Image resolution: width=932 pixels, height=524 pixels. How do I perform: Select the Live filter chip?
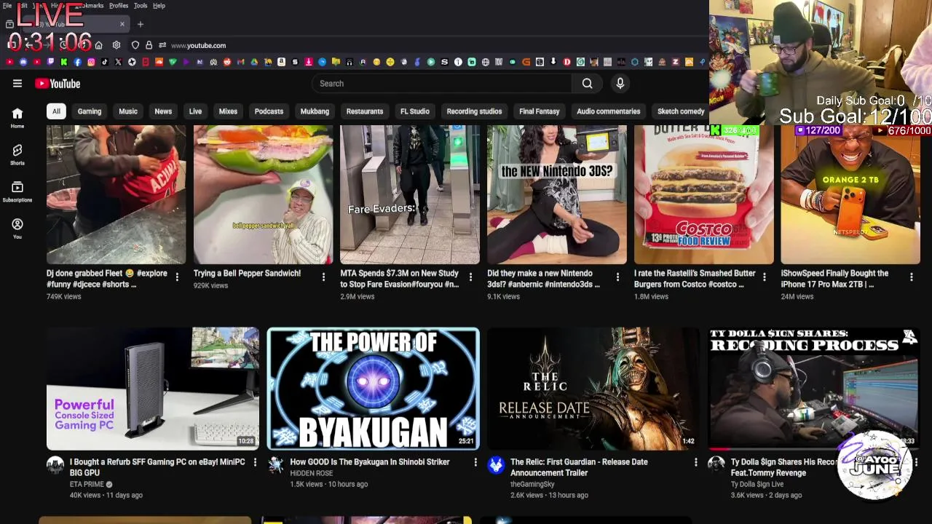pos(195,111)
